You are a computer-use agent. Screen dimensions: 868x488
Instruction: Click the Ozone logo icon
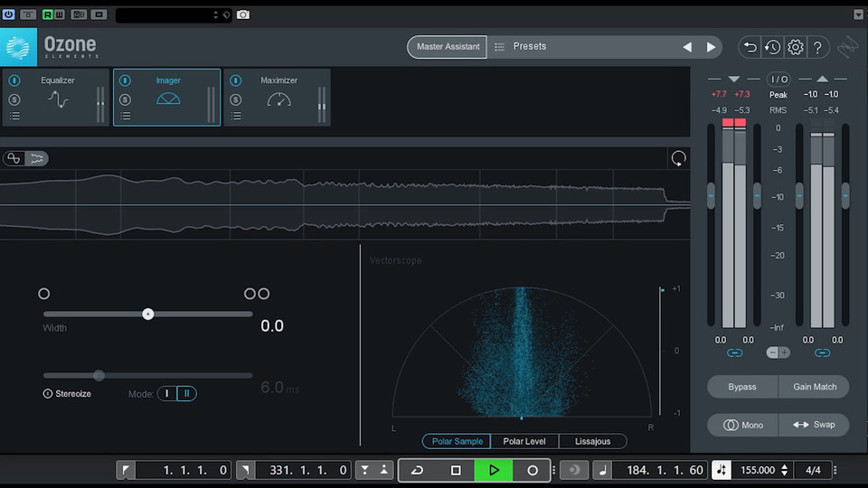click(18, 47)
